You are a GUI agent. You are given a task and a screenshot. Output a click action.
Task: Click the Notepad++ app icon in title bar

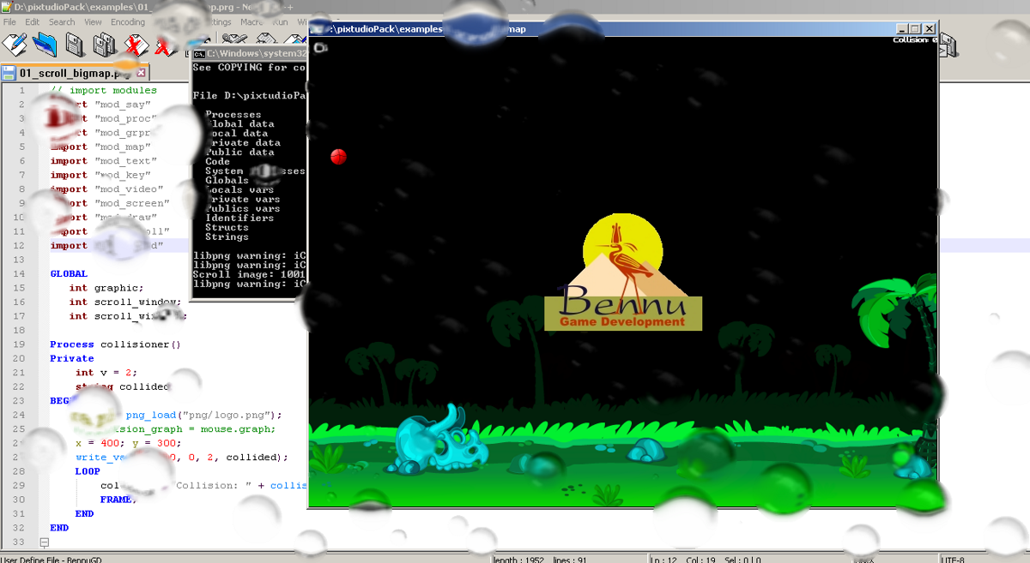(x=7, y=7)
